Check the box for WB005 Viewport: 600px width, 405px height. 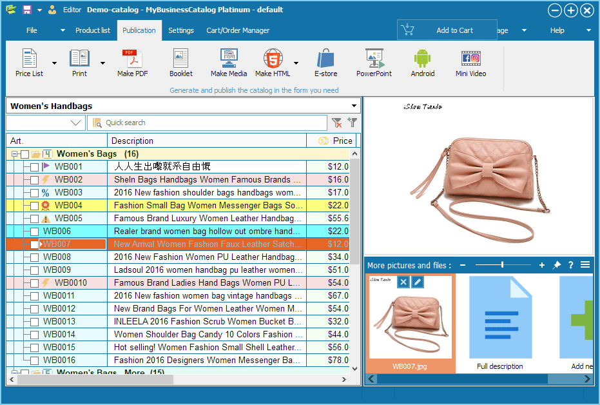[34, 219]
